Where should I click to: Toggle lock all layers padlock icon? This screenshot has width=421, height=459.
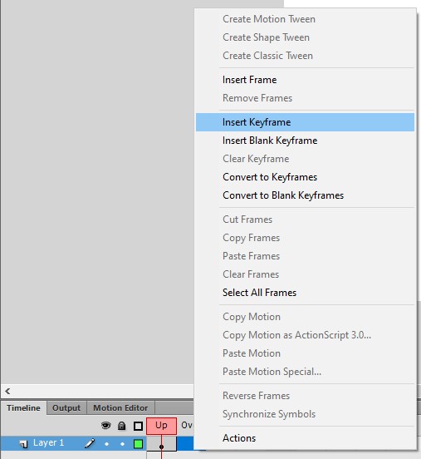point(121,426)
